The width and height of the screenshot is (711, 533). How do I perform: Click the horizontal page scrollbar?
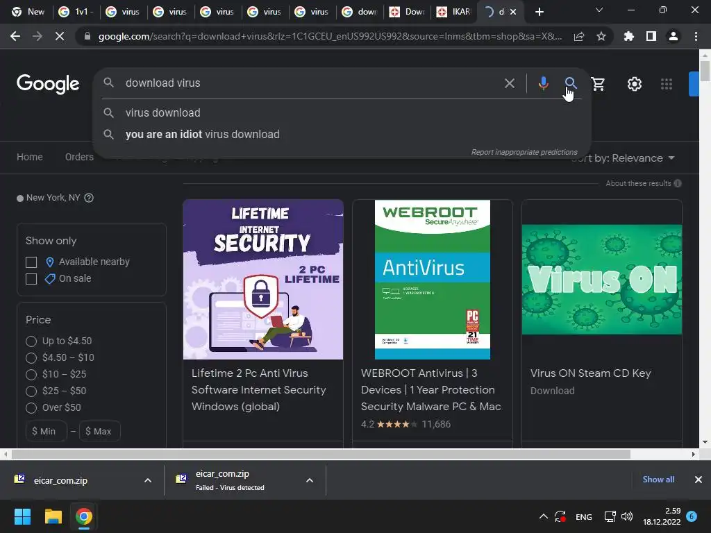pos(321,454)
